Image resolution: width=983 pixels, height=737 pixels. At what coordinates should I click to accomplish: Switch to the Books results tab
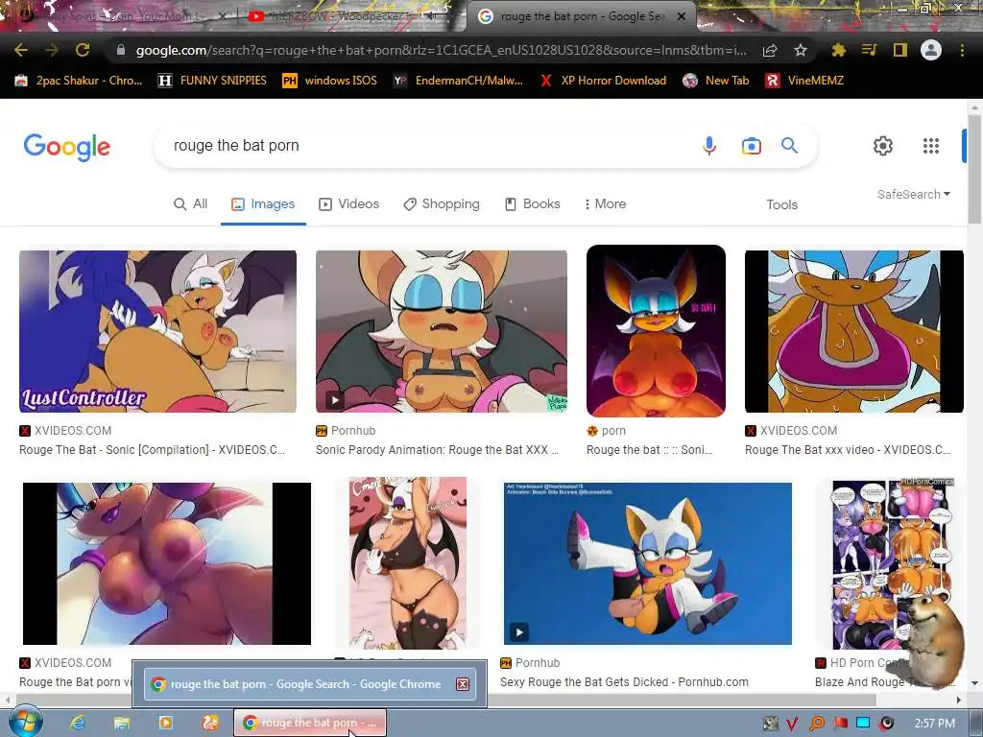(x=532, y=203)
